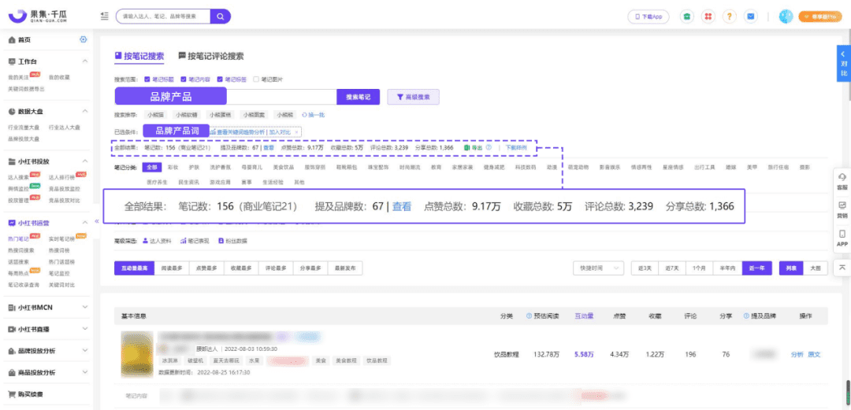Screen dimensions: 851x410
Task: Click the user avatar in header
Action: (786, 17)
